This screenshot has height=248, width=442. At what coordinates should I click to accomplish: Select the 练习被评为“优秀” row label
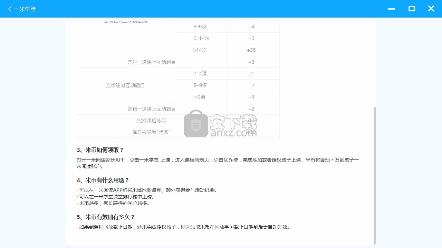(152, 132)
